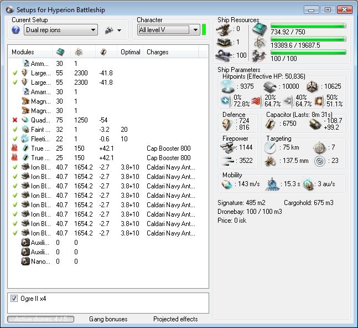Click the capacitor recharge icon
This screenshot has width=358, height=328.
(315, 124)
